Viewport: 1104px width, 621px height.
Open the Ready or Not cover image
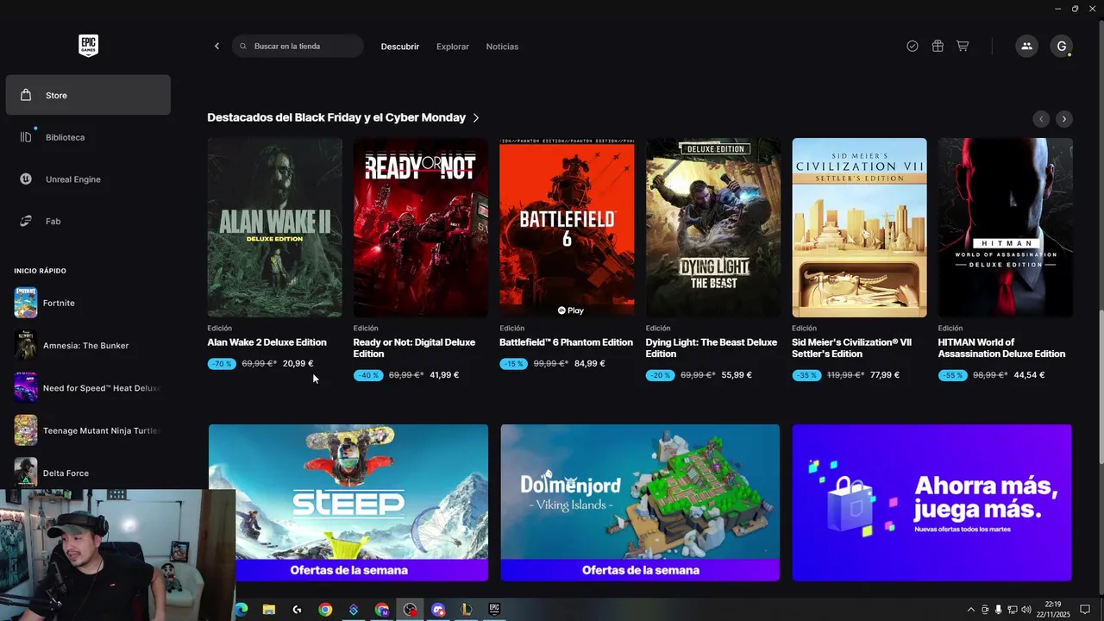(421, 228)
